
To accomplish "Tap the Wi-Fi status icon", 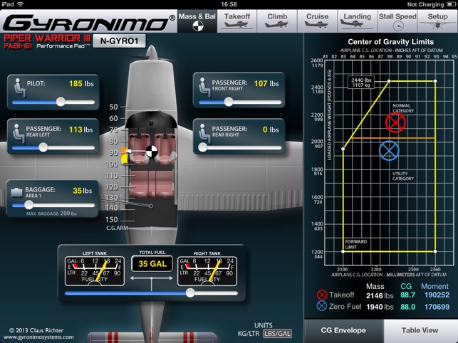I will coord(20,4).
